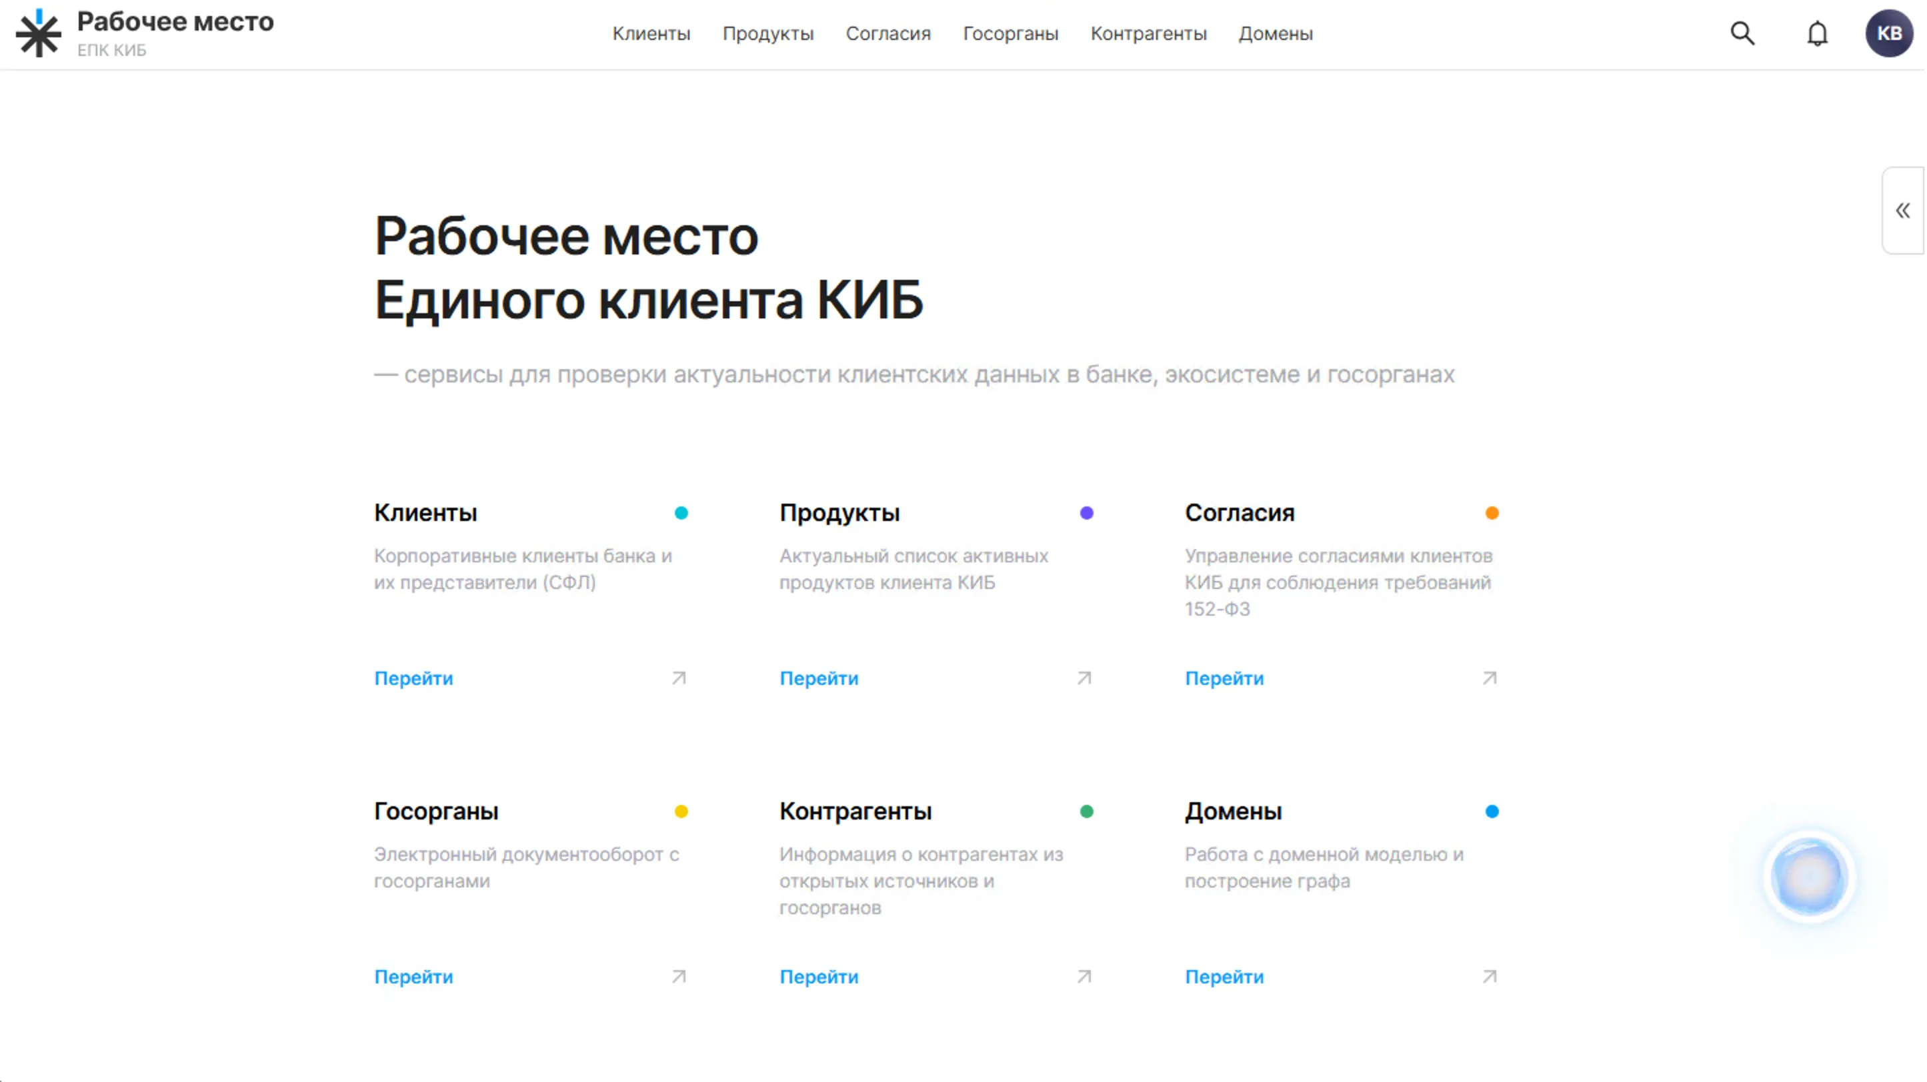Open notifications via the bell icon
This screenshot has height=1082, width=1927.
pyautogui.click(x=1817, y=33)
